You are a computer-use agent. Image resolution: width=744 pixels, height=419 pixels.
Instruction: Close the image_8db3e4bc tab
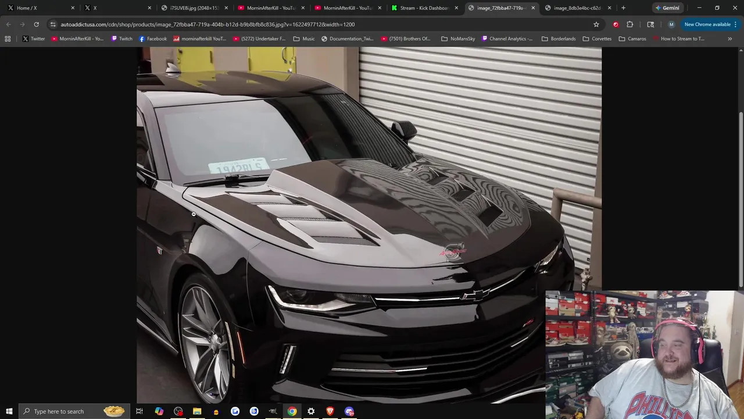point(610,8)
